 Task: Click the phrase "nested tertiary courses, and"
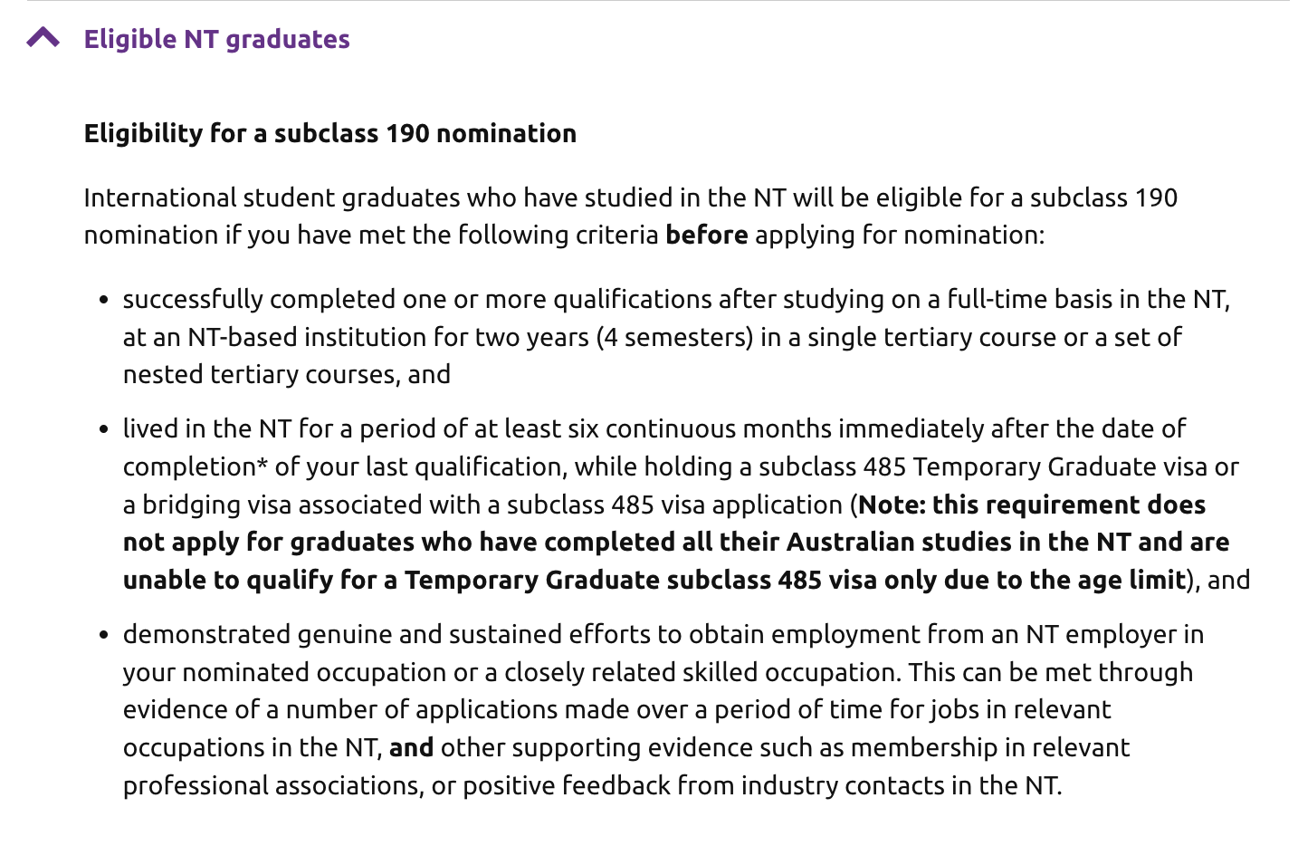286,374
